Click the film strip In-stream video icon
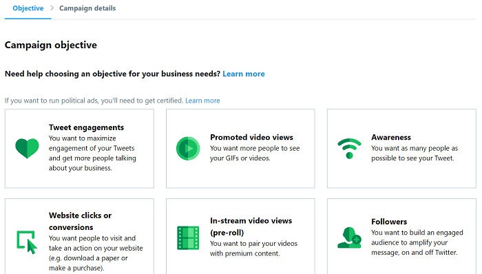The width and height of the screenshot is (482, 274). 188,238
